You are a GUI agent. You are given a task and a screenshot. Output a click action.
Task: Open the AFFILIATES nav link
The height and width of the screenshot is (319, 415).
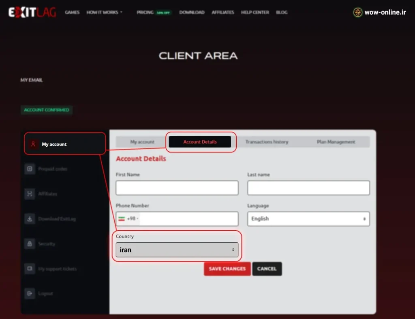222,12
